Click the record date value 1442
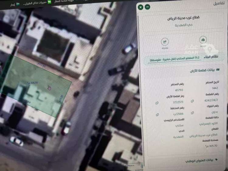Screen dimensions: 228x171 coord(215,88)
